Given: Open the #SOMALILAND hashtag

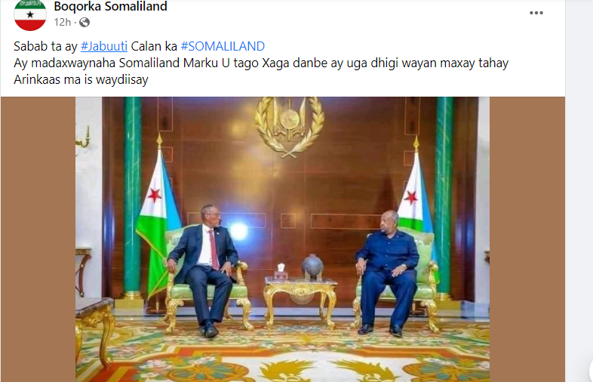Looking at the screenshot, I should click(223, 46).
